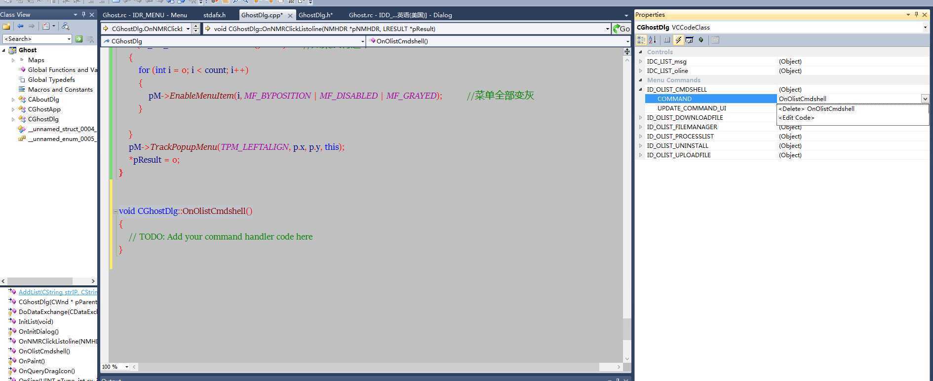Screen dimensions: 933x381
Task: Show the Properties page icon
Action: [667, 40]
